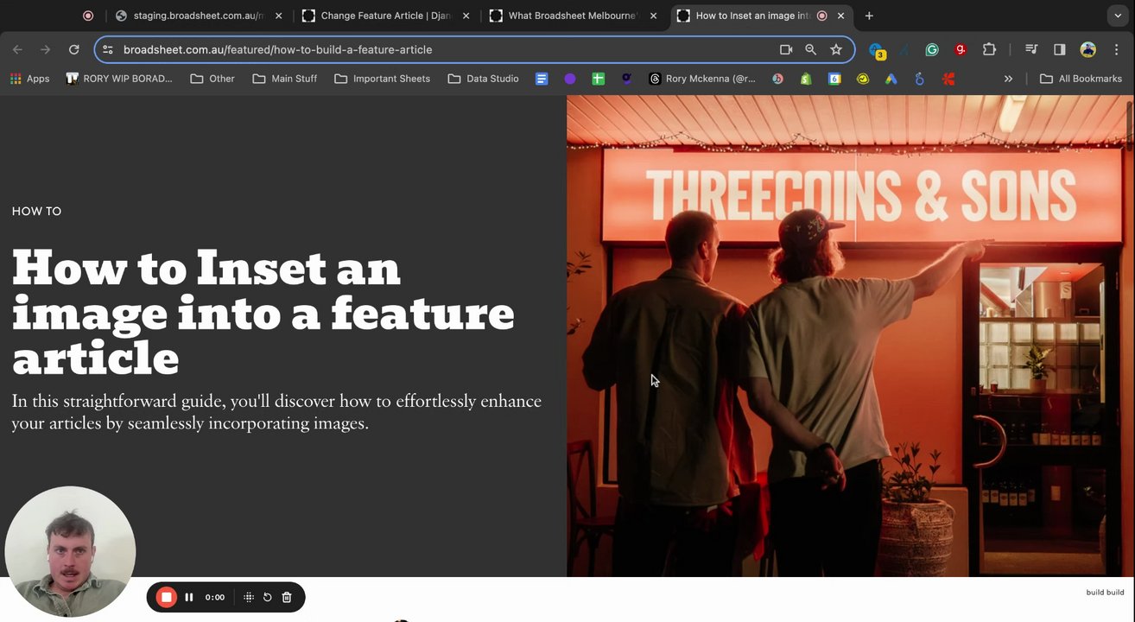Image resolution: width=1135 pixels, height=622 pixels.
Task: Open the red puzzle-shaped bookmark icon
Action: 948,79
